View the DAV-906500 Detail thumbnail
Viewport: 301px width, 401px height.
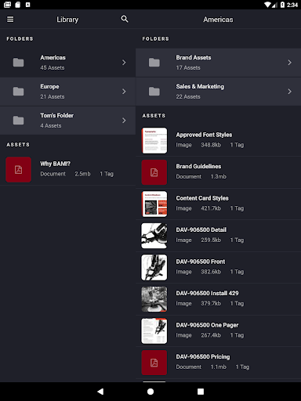pos(154,236)
